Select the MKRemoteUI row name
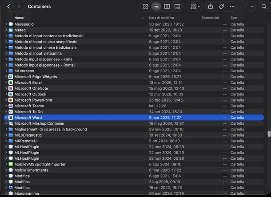 pos(26,141)
